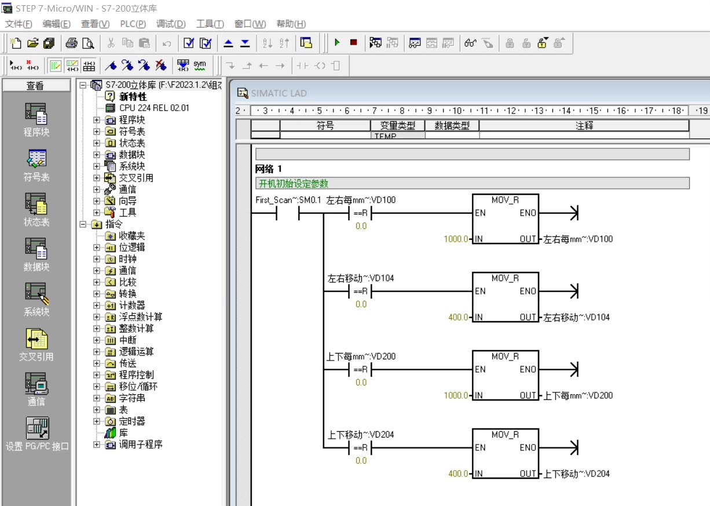Select the 库 item in the instruction tree
The height and width of the screenshot is (506, 710).
123,433
